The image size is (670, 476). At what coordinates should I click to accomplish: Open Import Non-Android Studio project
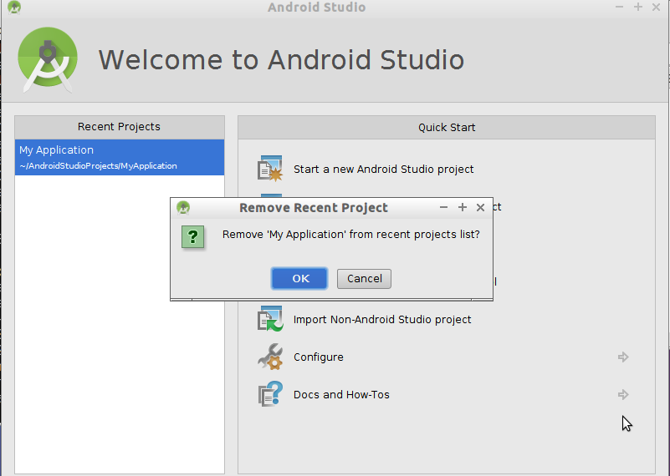pyautogui.click(x=382, y=320)
